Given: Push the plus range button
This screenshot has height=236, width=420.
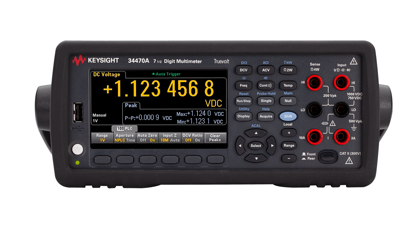Looking at the screenshot, I should click(289, 133).
